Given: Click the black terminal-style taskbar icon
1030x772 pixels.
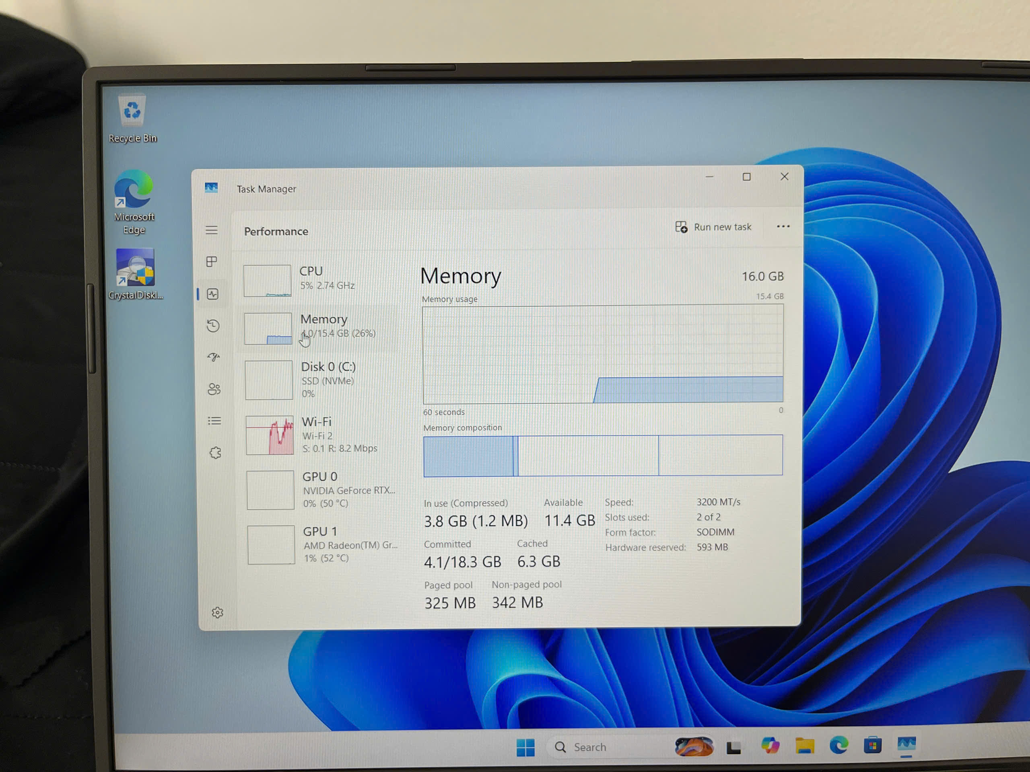Looking at the screenshot, I should pos(734,747).
